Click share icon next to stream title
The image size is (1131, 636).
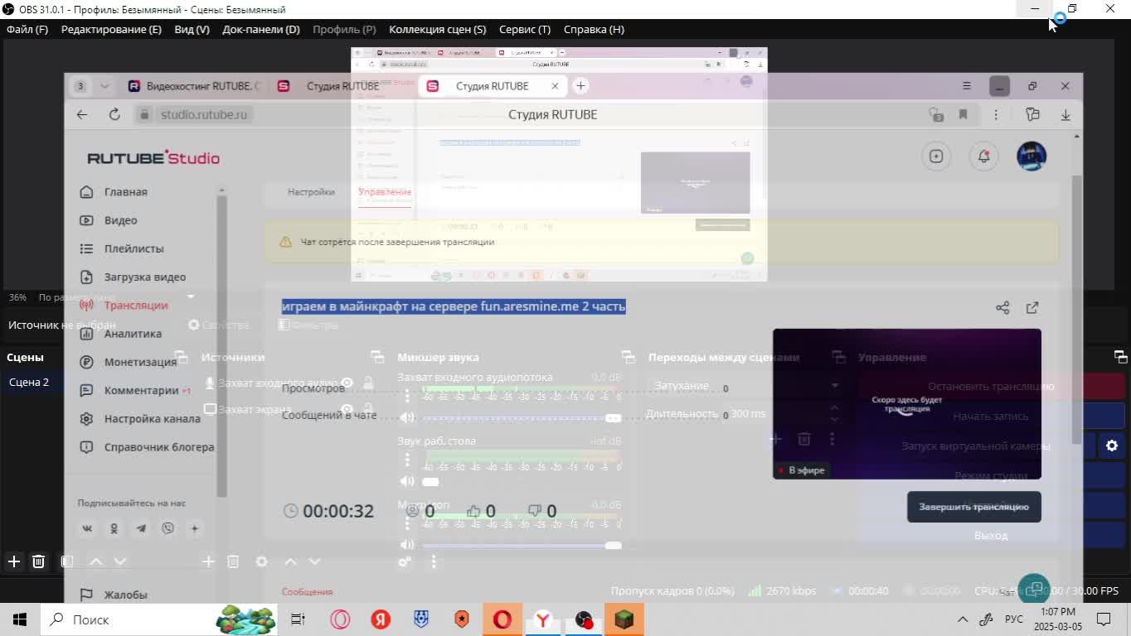[1002, 307]
